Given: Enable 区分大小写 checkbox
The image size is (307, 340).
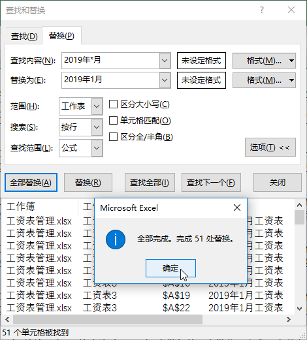Looking at the screenshot, I should coord(113,104).
